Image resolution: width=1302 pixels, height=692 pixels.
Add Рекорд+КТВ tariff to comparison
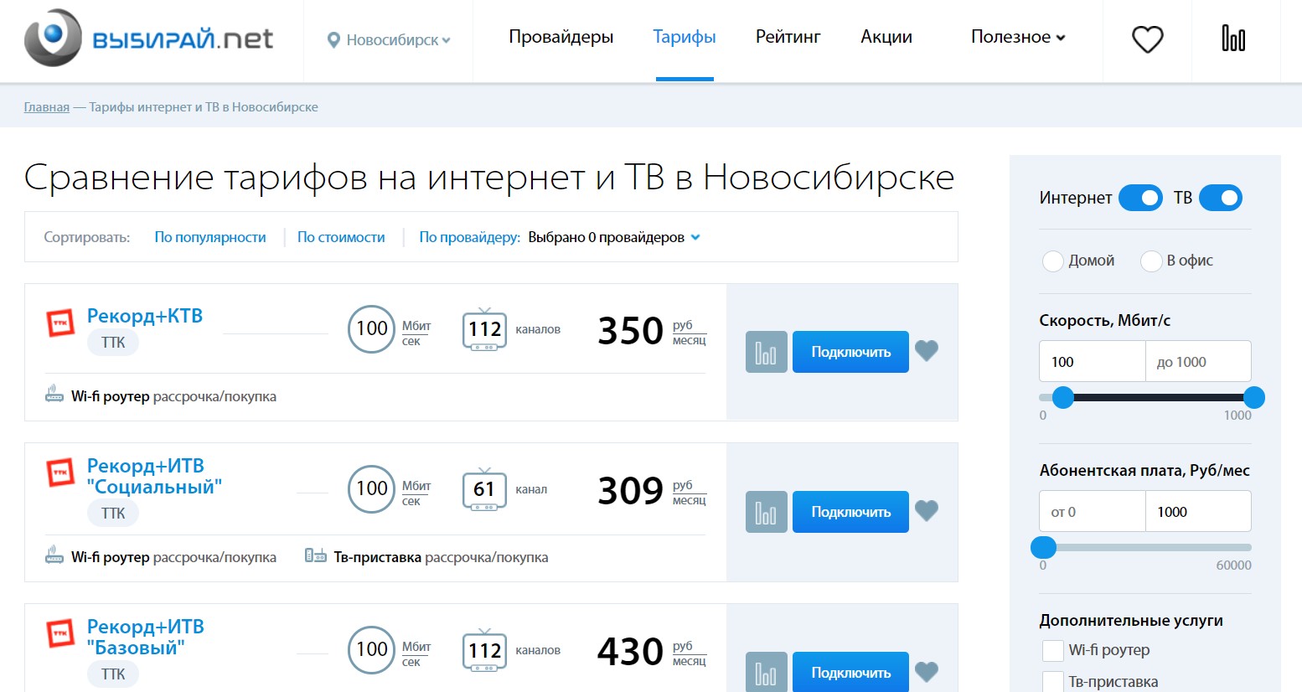pyautogui.click(x=766, y=352)
